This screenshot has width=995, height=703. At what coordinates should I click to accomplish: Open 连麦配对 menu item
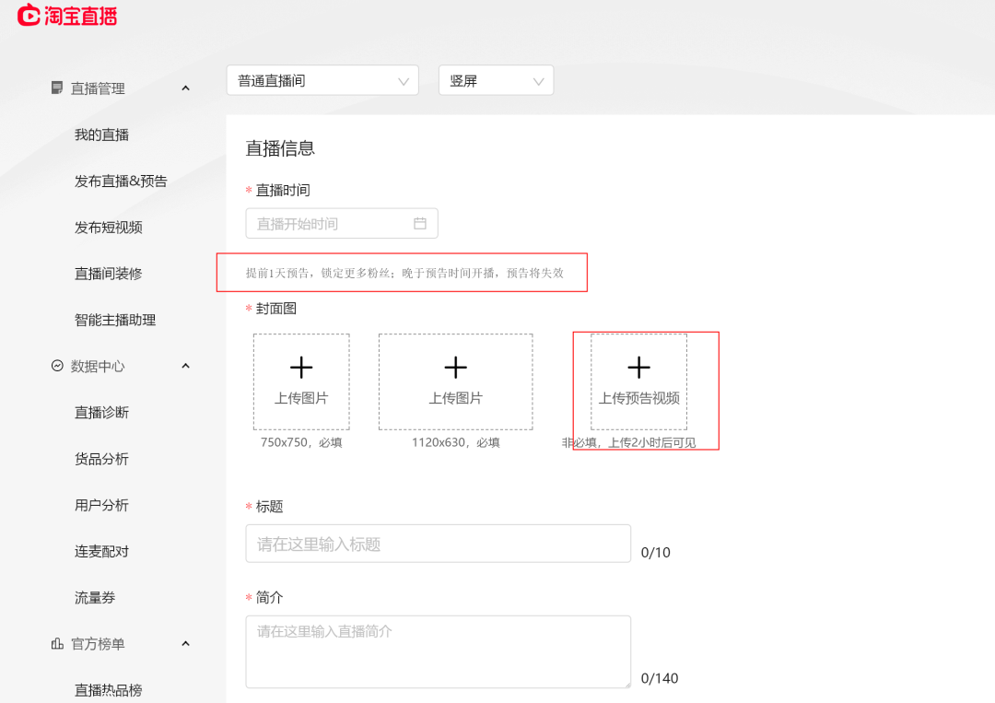click(x=101, y=551)
